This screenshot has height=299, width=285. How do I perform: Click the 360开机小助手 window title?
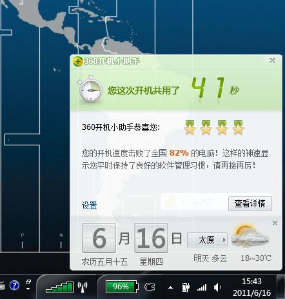pos(112,61)
